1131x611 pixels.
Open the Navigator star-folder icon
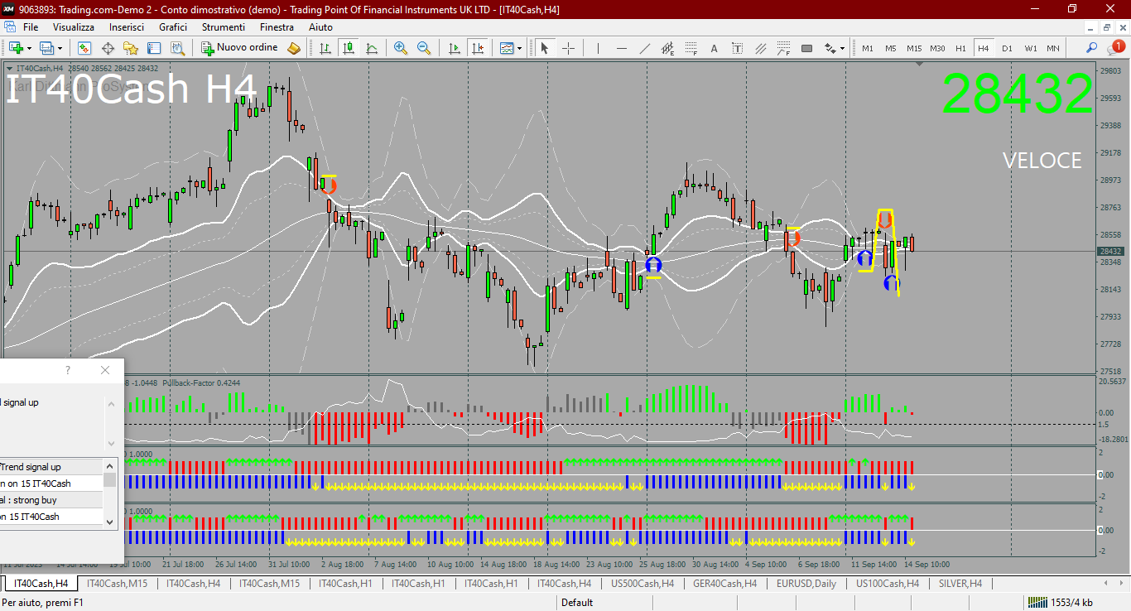point(131,48)
